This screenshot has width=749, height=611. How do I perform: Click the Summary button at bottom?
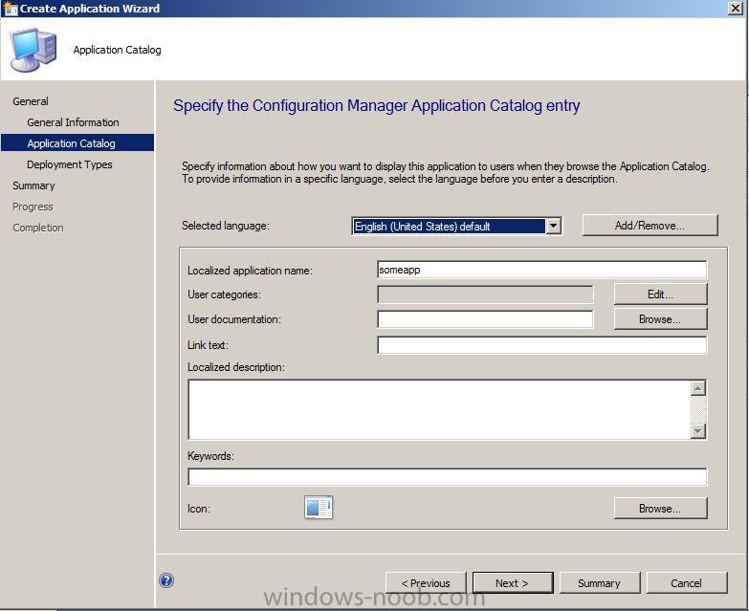click(x=600, y=583)
